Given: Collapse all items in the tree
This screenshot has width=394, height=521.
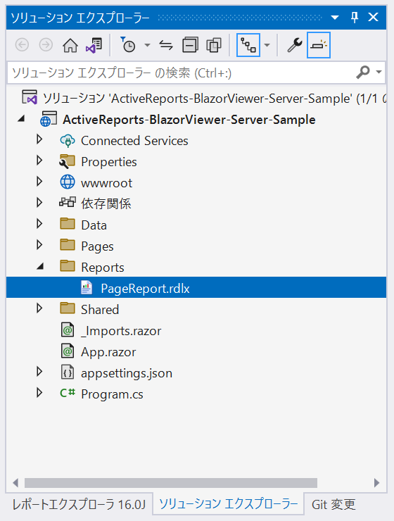Looking at the screenshot, I should tap(190, 45).
